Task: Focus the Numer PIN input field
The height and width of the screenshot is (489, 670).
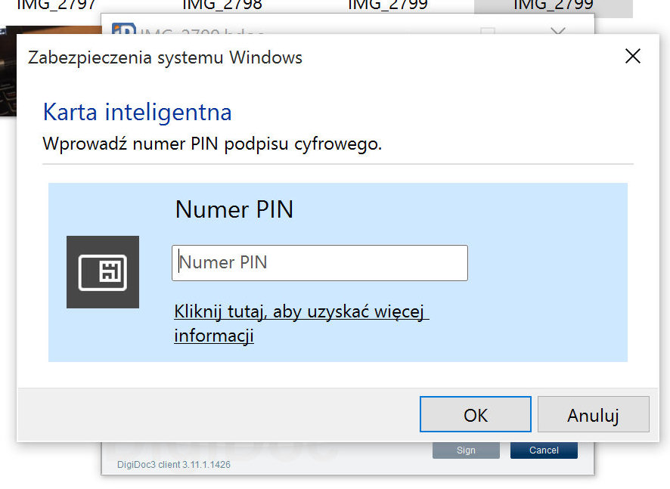Action: pyautogui.click(x=319, y=263)
